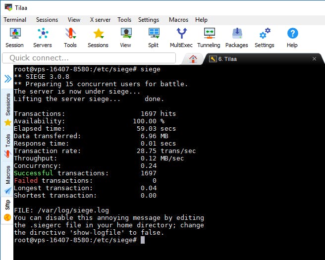Click the '28.75 trans/sec' value

coord(166,151)
